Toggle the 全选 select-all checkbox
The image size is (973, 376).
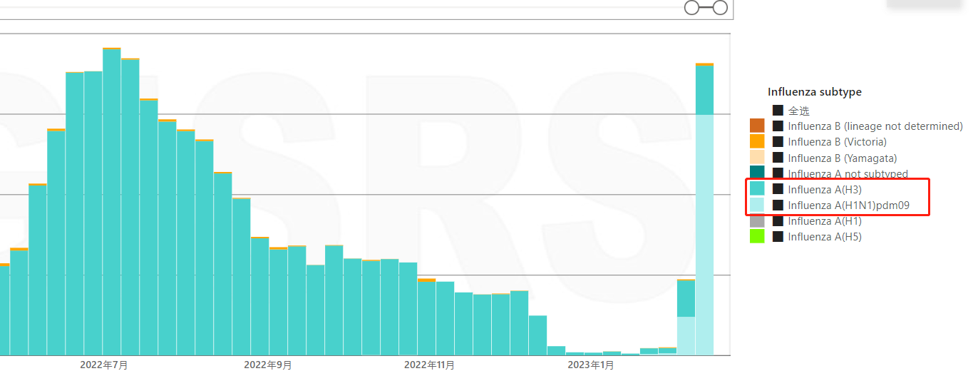click(778, 111)
